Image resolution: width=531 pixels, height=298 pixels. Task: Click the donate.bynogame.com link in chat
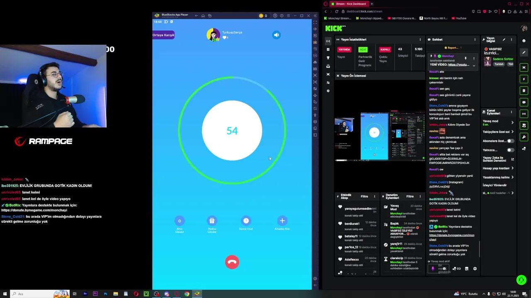pyautogui.click(x=452, y=237)
